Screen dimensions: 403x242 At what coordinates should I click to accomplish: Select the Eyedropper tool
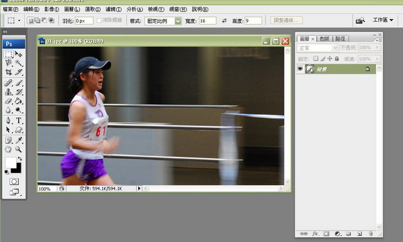[x=19, y=140]
